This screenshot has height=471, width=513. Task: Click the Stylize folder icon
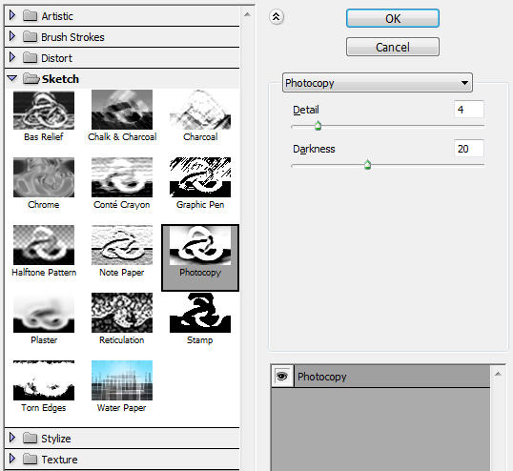pyautogui.click(x=30, y=438)
